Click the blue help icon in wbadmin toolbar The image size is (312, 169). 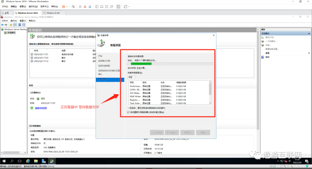[x=20, y=25]
